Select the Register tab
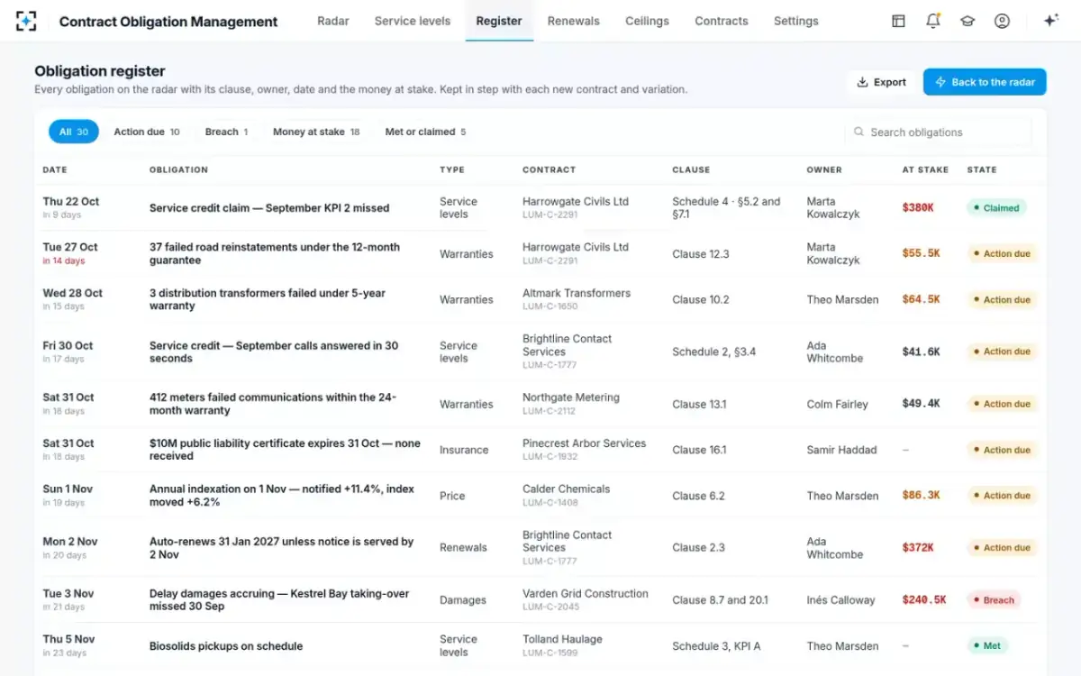 tap(499, 21)
